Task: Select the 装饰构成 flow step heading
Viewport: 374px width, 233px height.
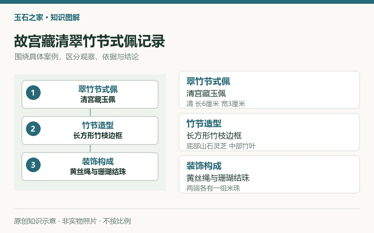Action: (x=98, y=161)
